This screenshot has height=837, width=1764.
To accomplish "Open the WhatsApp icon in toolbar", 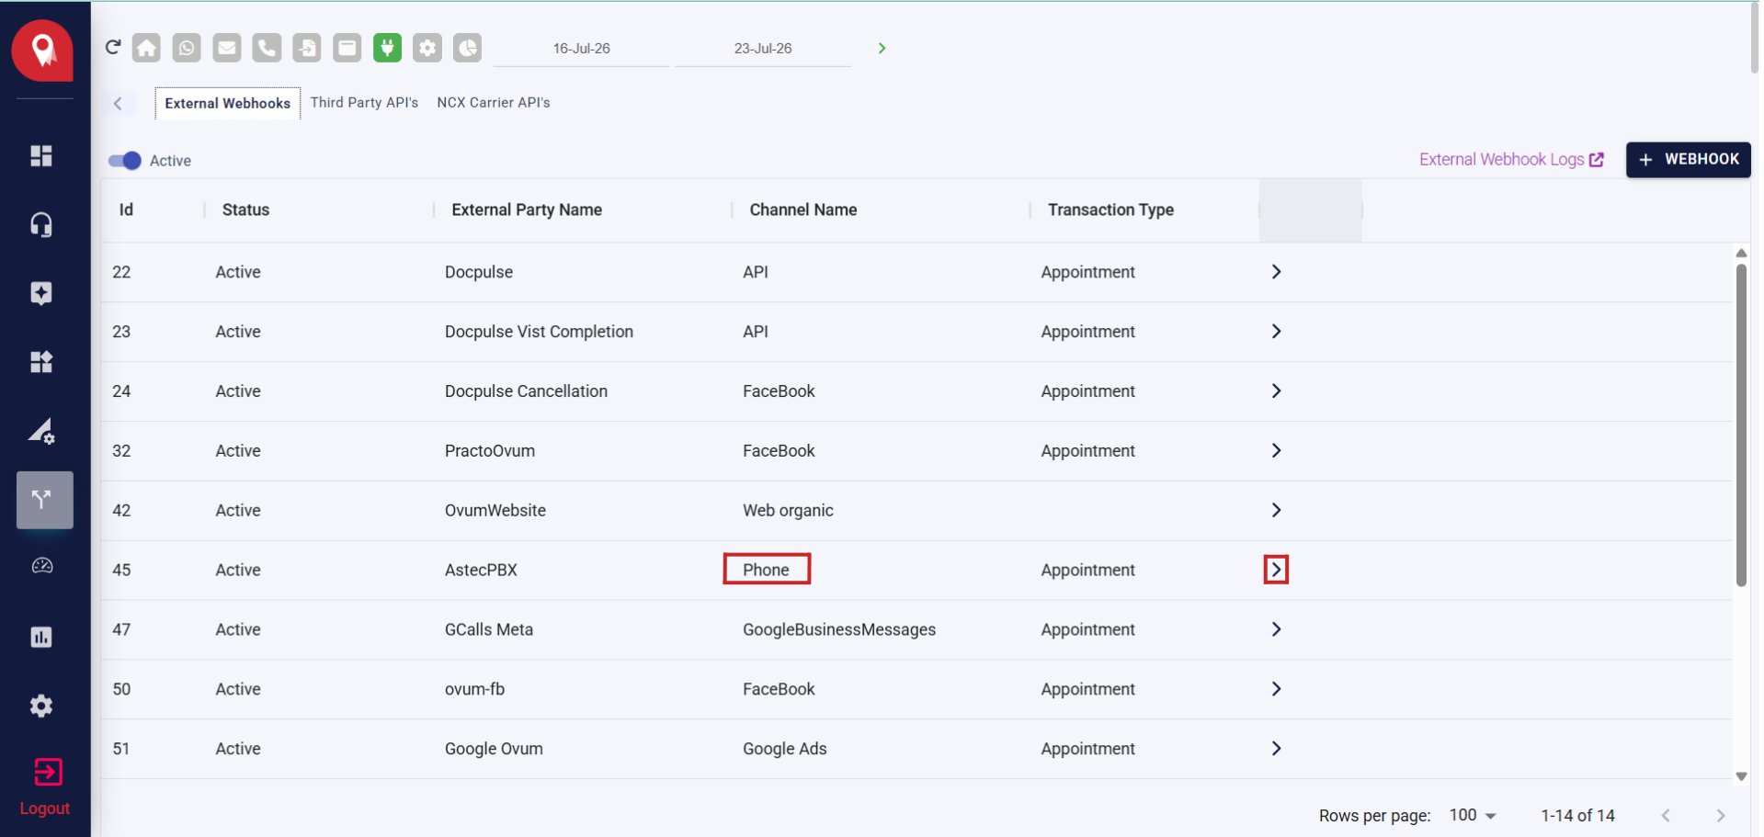I will coord(187,48).
